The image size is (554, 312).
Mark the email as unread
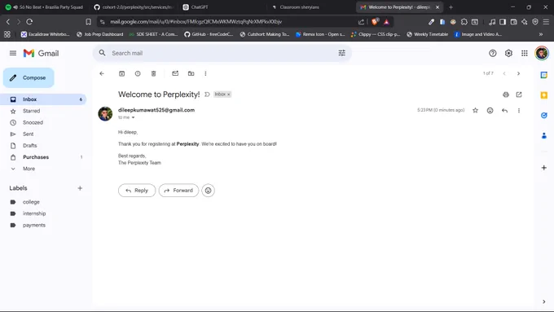click(175, 73)
